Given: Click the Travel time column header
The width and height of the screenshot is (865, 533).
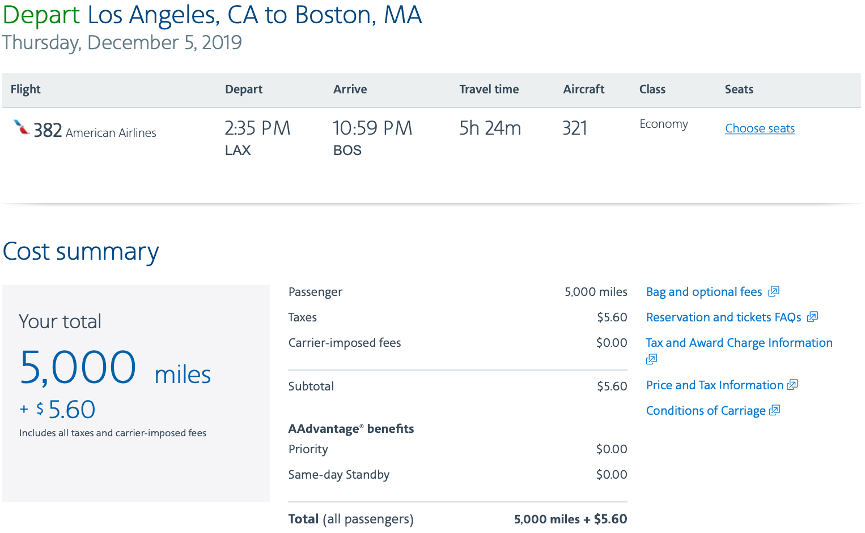Looking at the screenshot, I should click(489, 89).
